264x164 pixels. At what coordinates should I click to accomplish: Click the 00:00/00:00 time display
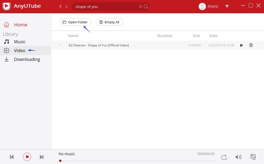pyautogui.click(x=206, y=154)
